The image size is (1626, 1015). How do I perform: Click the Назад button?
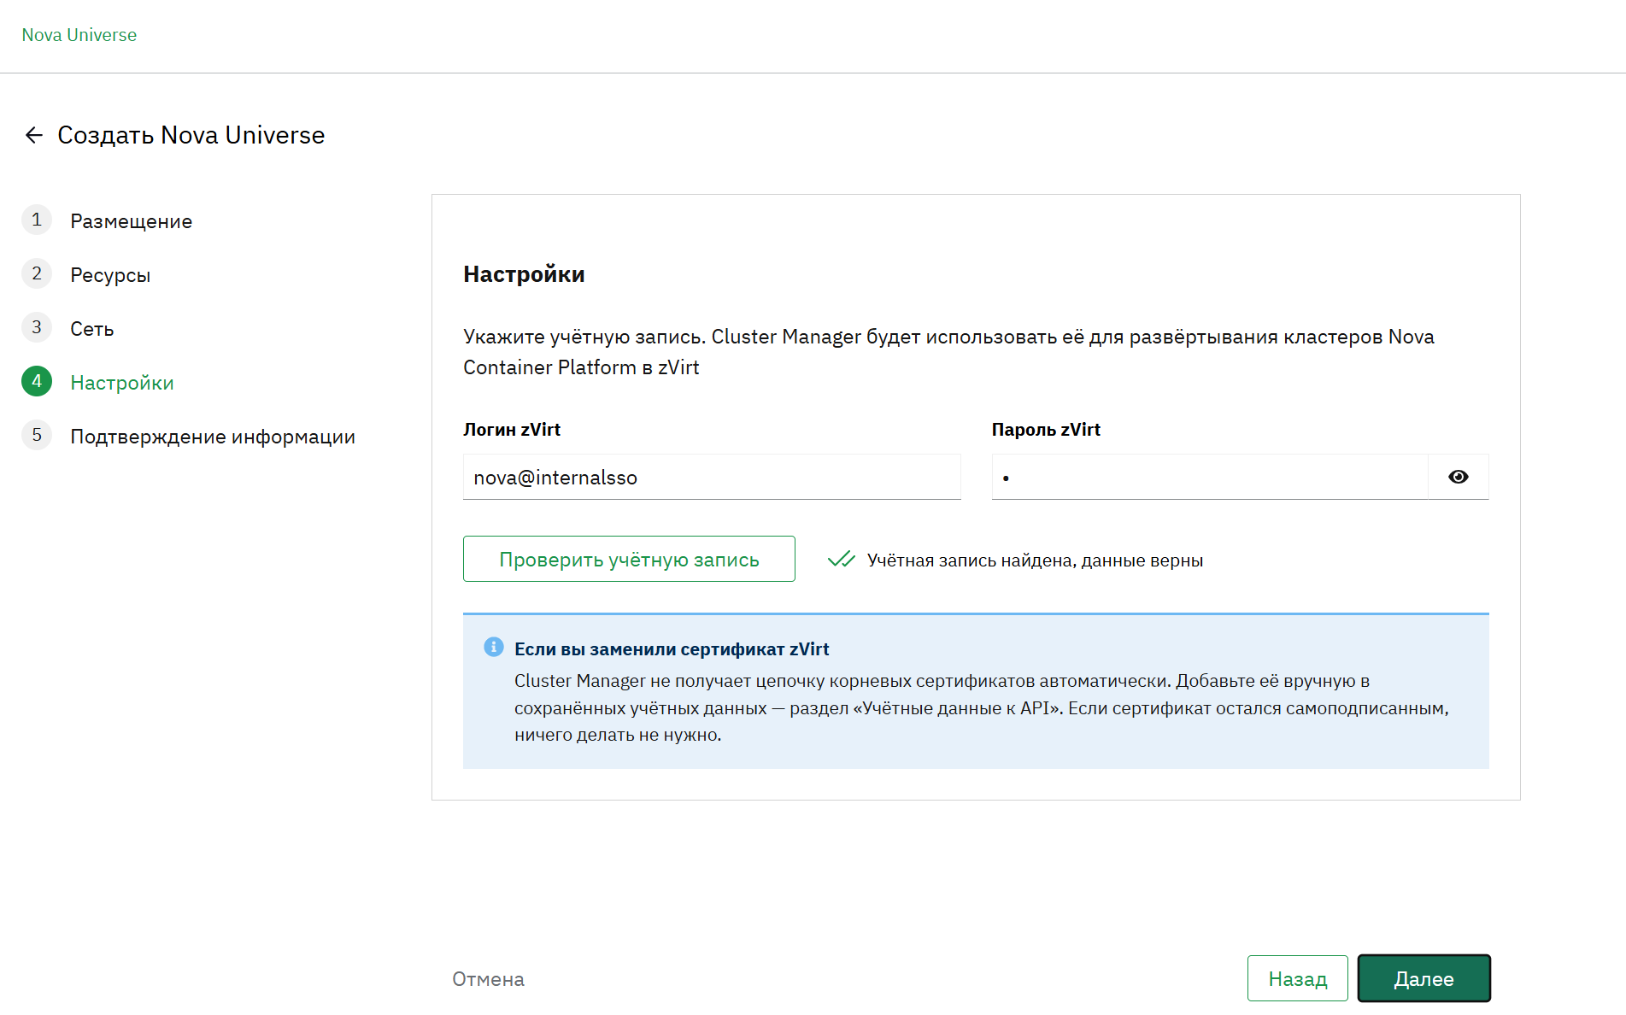1298,978
